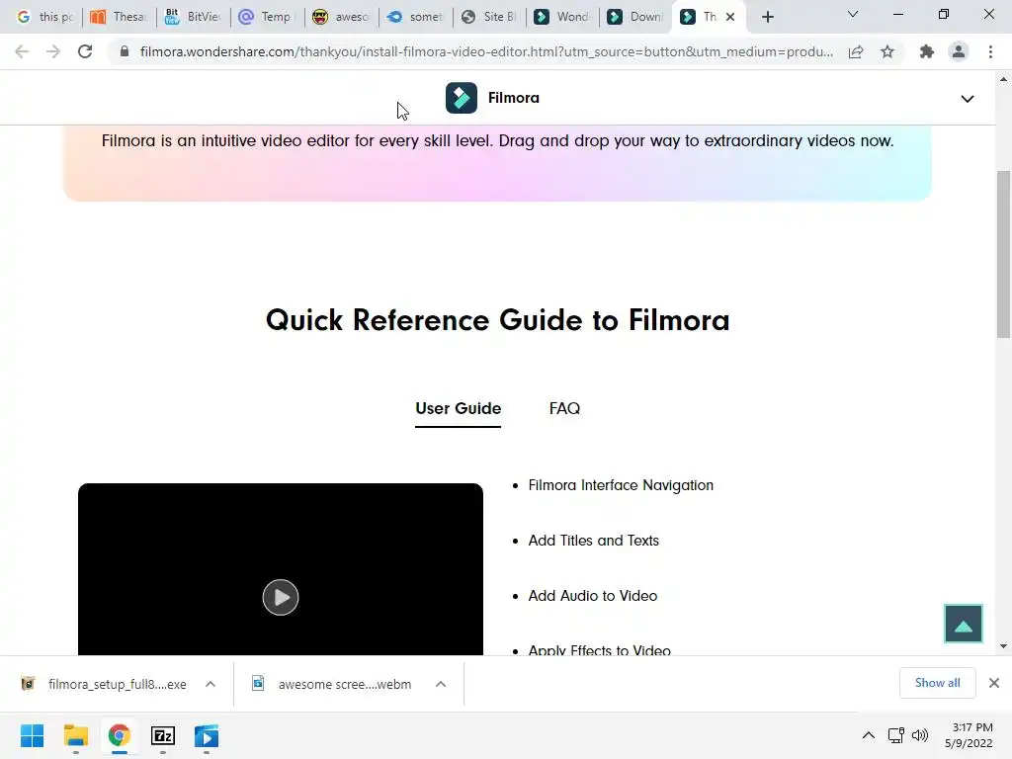Open the Windows Start menu
Viewport: 1012px width, 759px height.
32,735
